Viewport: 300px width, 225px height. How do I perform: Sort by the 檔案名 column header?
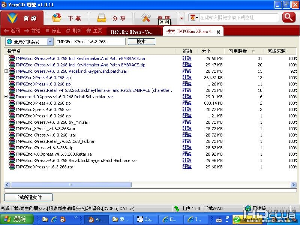pyautogui.click(x=90, y=51)
